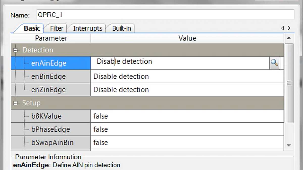Toggle the bSwapAinBin false value
The image size is (303, 170).
(x=187, y=143)
